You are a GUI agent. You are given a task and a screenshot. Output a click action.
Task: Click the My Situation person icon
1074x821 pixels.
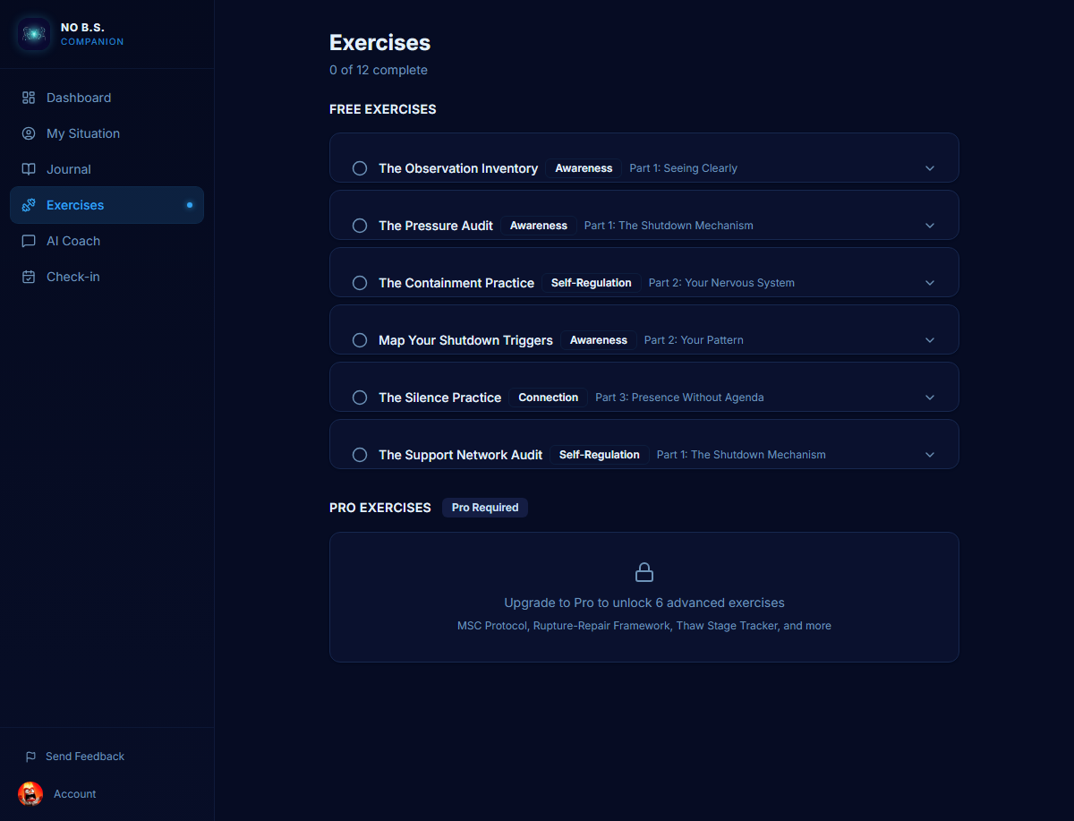coord(29,133)
